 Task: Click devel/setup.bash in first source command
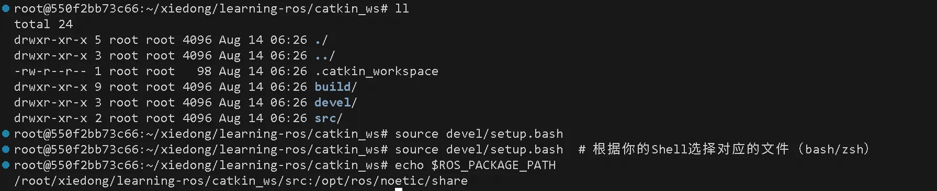[x=504, y=134]
